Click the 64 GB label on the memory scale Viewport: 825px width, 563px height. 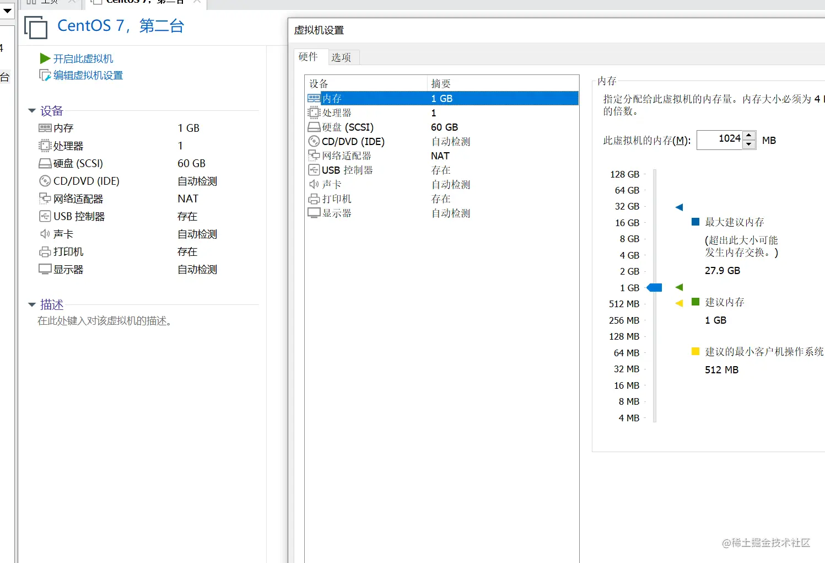[627, 190]
